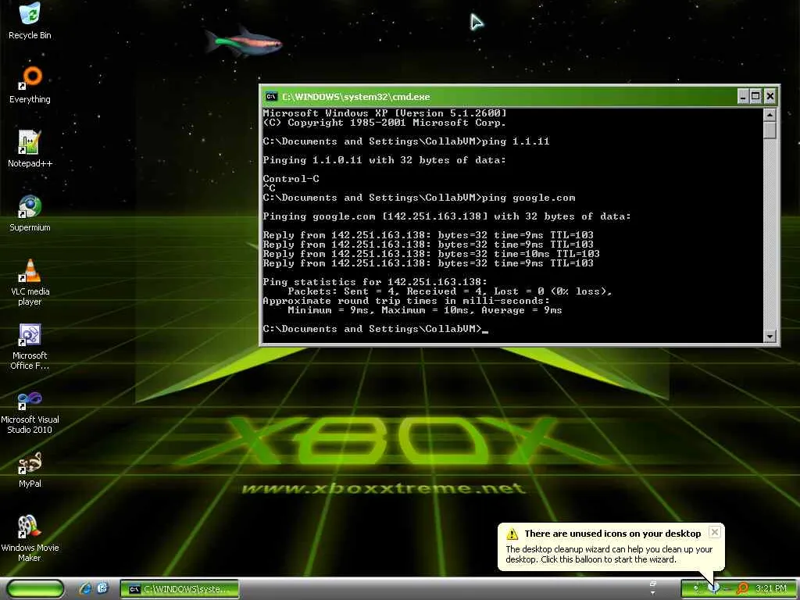
Task: Expand the taskbar toolbar overflow arrow
Action: [x=652, y=593]
